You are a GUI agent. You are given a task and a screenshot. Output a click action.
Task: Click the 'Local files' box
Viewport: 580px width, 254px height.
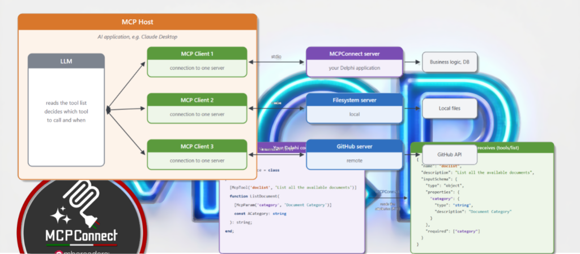449,108
